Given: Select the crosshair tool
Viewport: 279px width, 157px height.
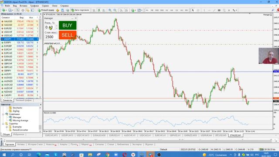Looking at the screenshot, I should [198, 10].
